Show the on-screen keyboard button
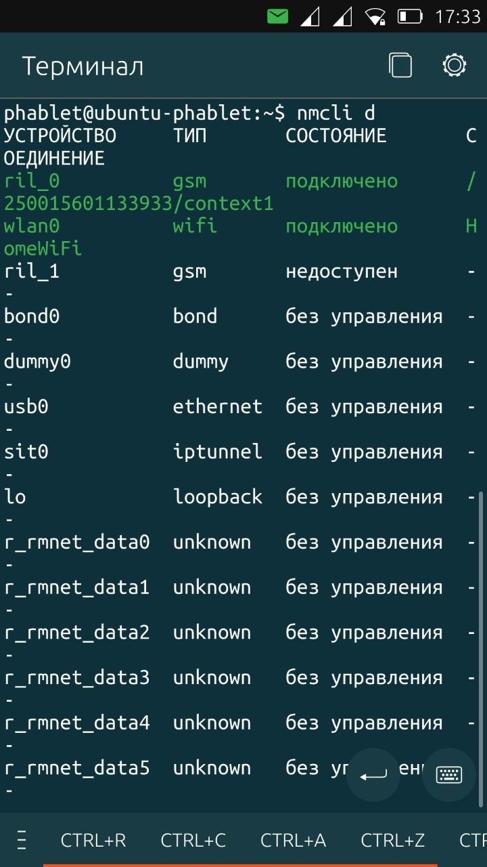The width and height of the screenshot is (487, 867). pyautogui.click(x=449, y=775)
